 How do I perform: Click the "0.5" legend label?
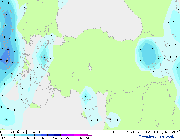pyautogui.click(x=10, y=138)
